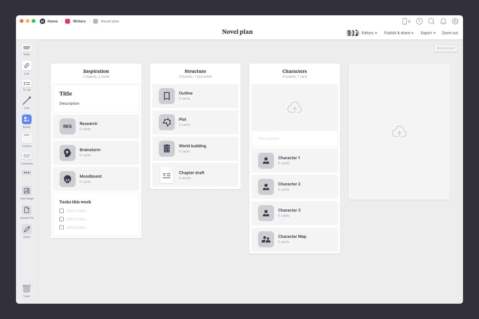479x319 pixels.
Task: Open the search tool
Action: click(431, 21)
